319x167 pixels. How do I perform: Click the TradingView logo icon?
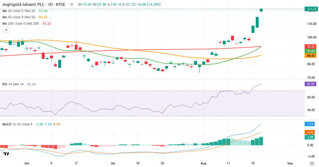(x=6, y=154)
